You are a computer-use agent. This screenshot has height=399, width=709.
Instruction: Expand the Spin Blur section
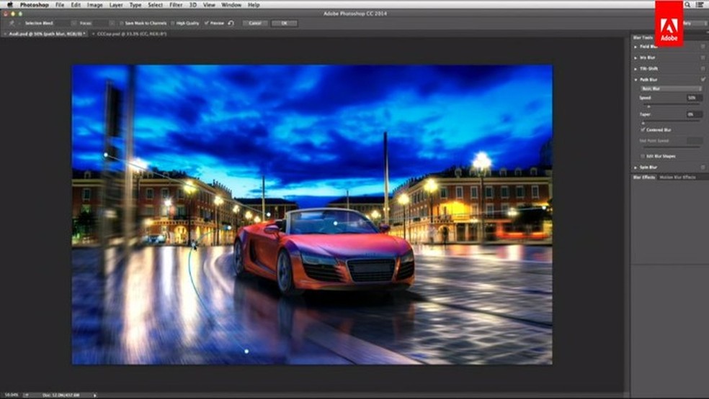pyautogui.click(x=636, y=167)
